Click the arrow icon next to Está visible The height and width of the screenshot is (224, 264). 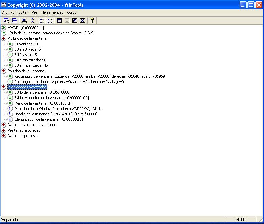(10, 55)
